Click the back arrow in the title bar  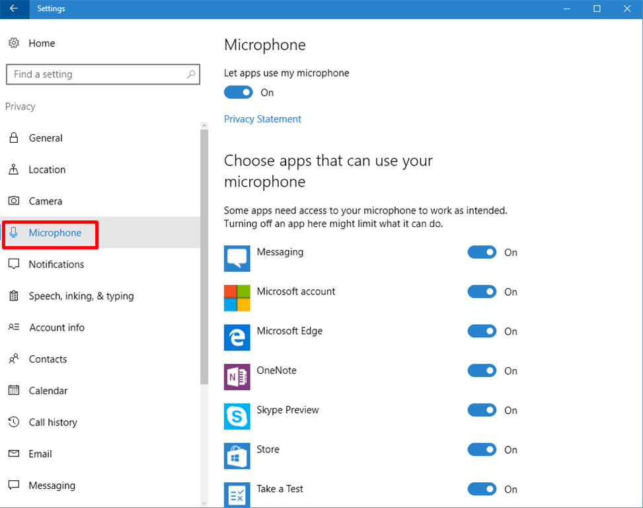14,9
